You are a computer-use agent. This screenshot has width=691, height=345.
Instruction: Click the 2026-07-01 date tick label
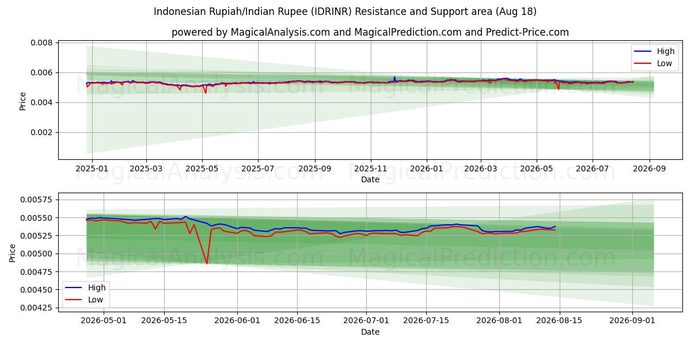pos(367,321)
